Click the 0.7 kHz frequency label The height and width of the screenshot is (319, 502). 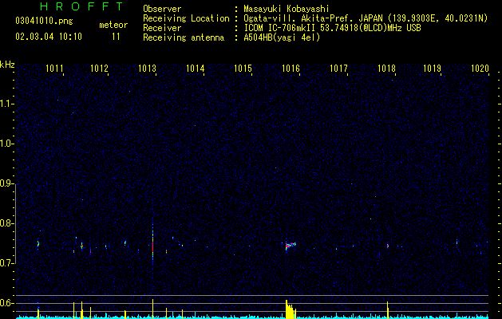click(7, 263)
